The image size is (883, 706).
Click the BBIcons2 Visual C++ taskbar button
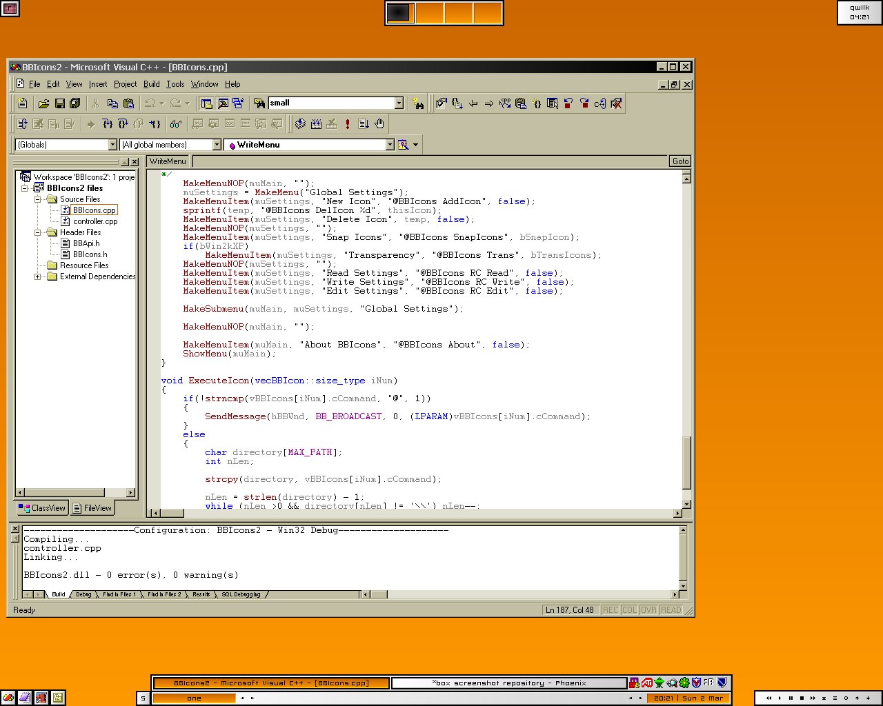point(271,683)
